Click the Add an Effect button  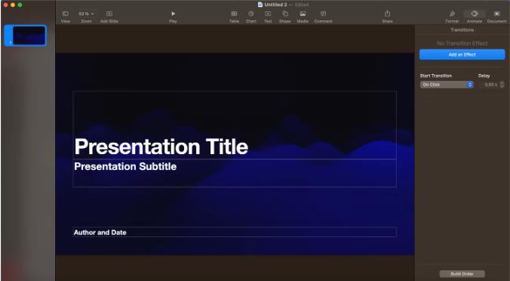[x=462, y=54]
